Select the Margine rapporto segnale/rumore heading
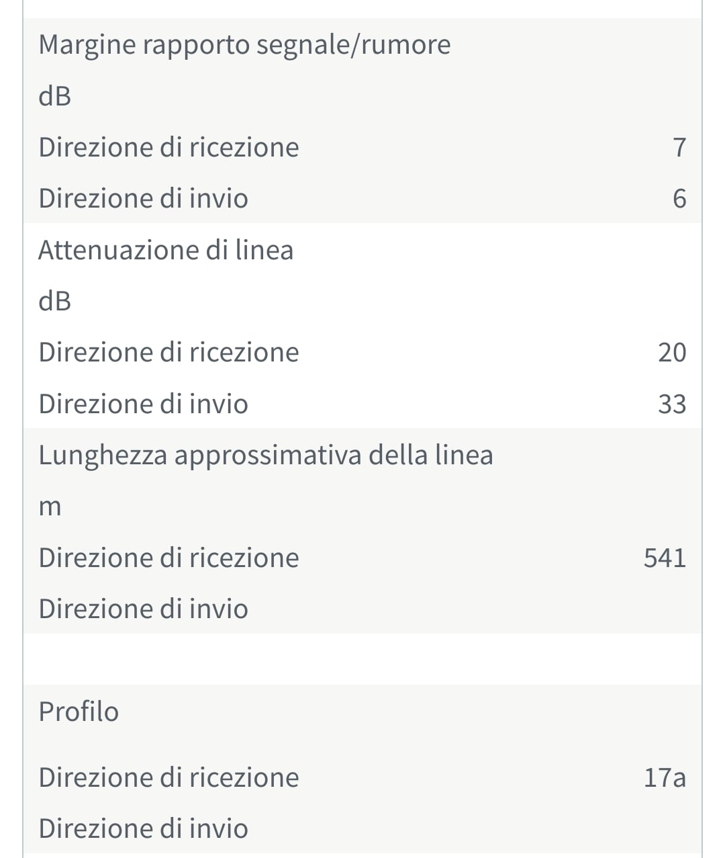725x858 pixels. click(244, 45)
